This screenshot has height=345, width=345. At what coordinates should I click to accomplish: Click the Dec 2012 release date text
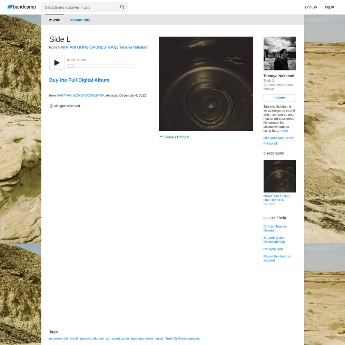point(269,204)
